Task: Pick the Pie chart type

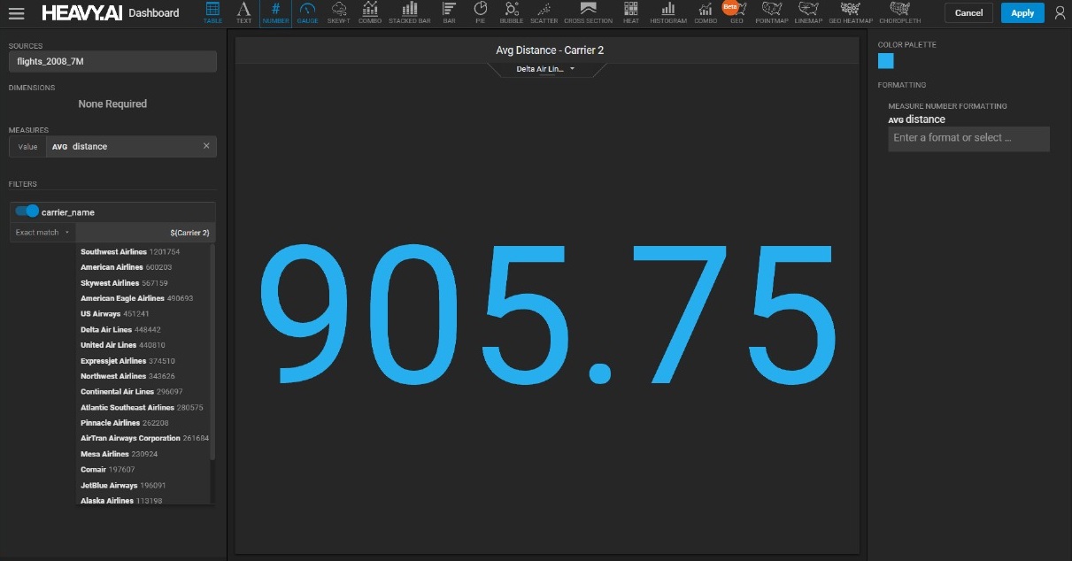Action: (x=480, y=12)
